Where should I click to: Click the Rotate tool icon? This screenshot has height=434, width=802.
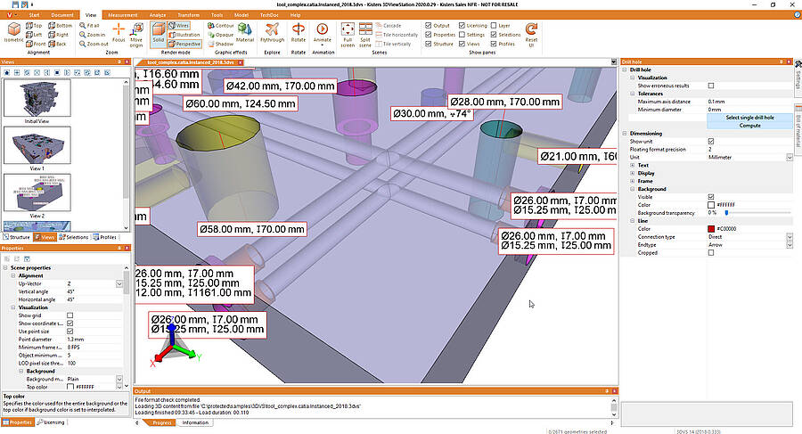point(299,33)
